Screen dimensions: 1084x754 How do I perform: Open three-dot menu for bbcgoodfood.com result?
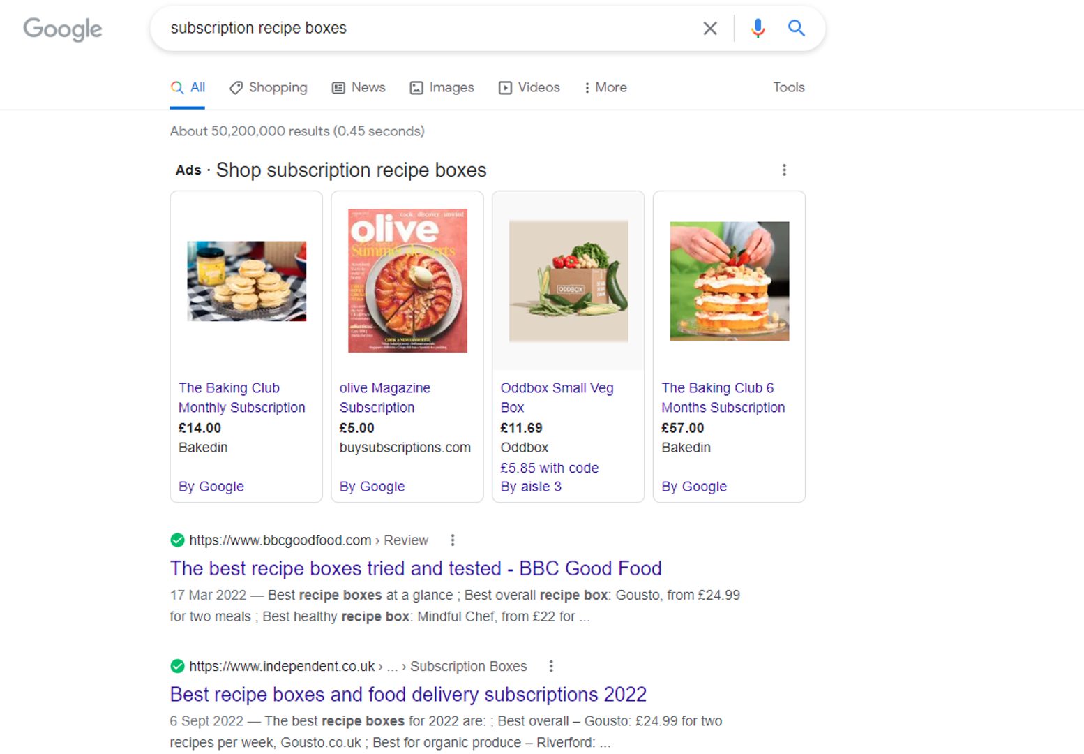pyautogui.click(x=452, y=540)
